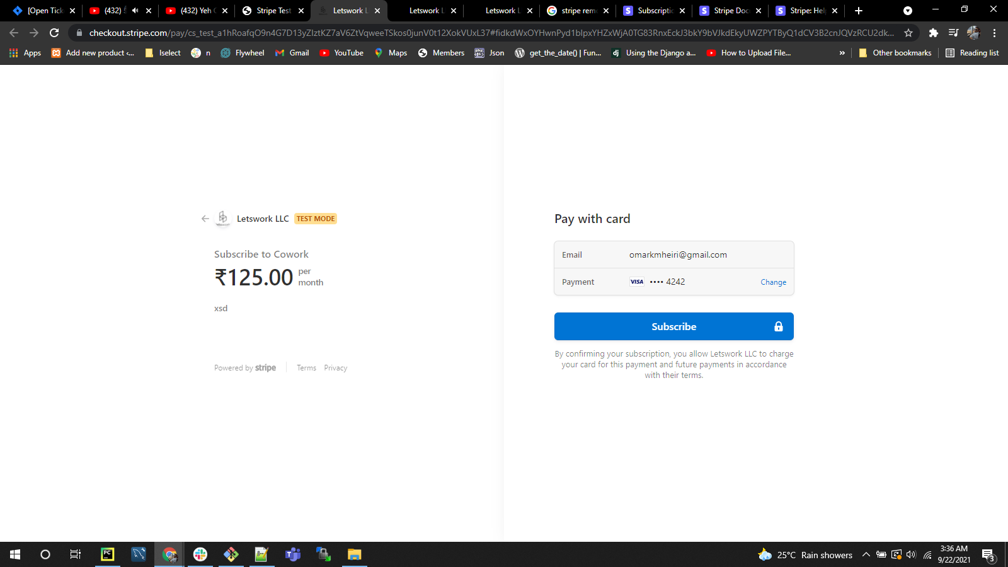Open the Privacy link

[336, 368]
